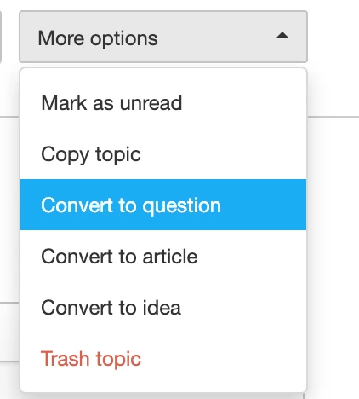Click the last item in the options list
The width and height of the screenshot is (359, 399).
[x=163, y=358]
